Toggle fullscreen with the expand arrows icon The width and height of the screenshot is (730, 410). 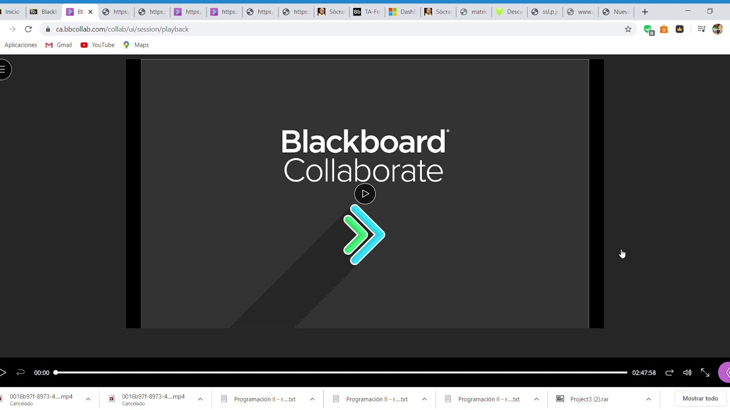pyautogui.click(x=705, y=372)
